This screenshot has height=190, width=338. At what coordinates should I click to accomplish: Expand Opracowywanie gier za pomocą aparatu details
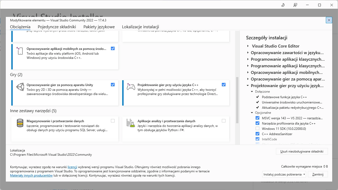click(248, 79)
